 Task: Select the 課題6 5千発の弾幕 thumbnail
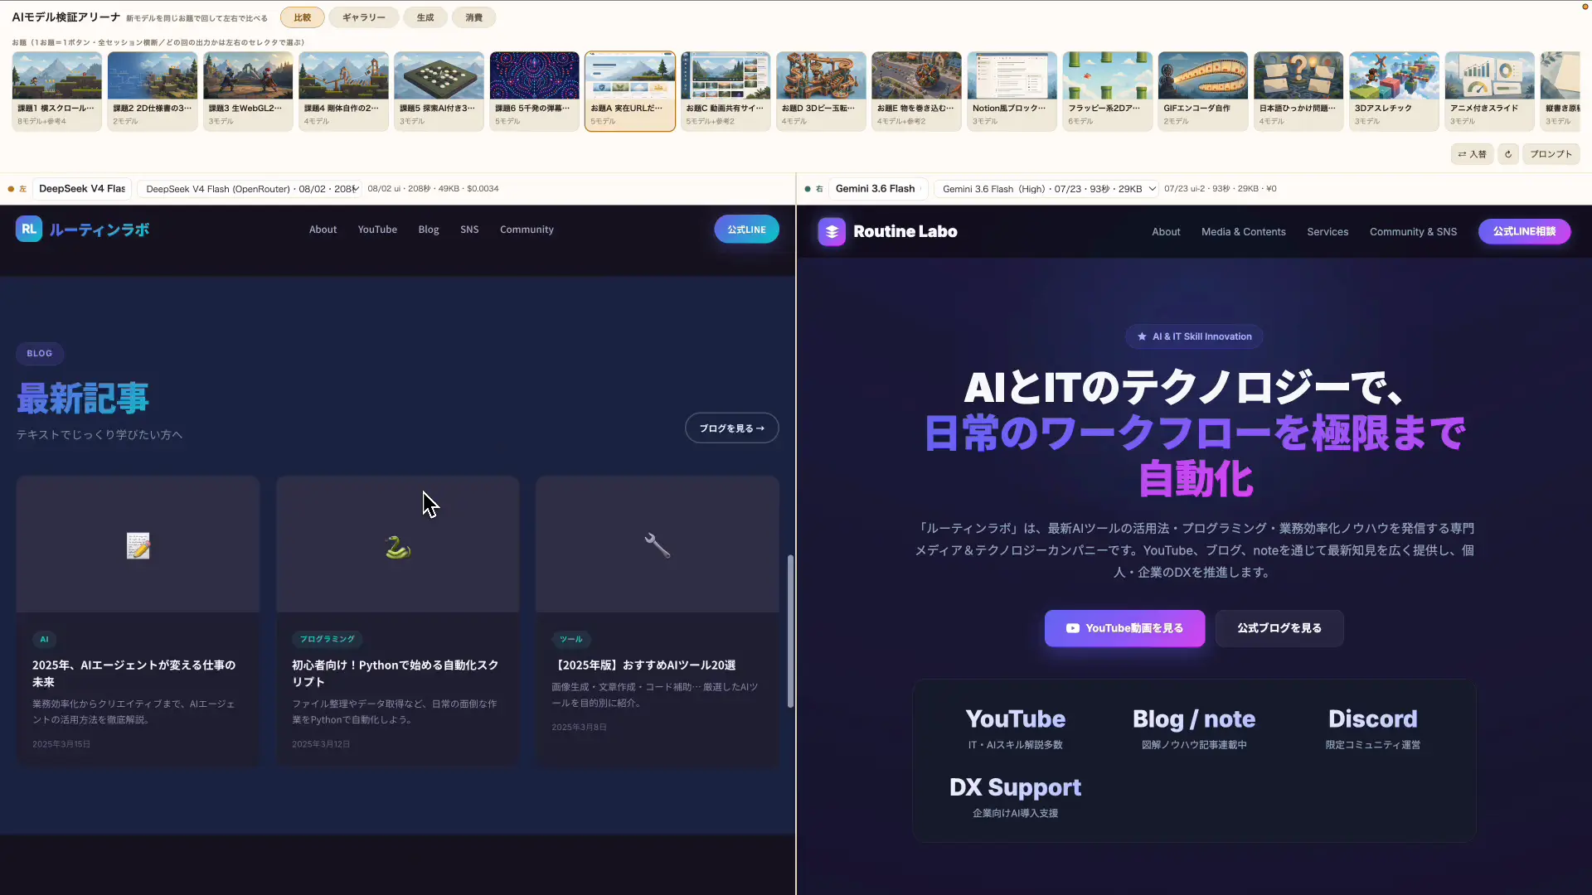tap(535, 91)
